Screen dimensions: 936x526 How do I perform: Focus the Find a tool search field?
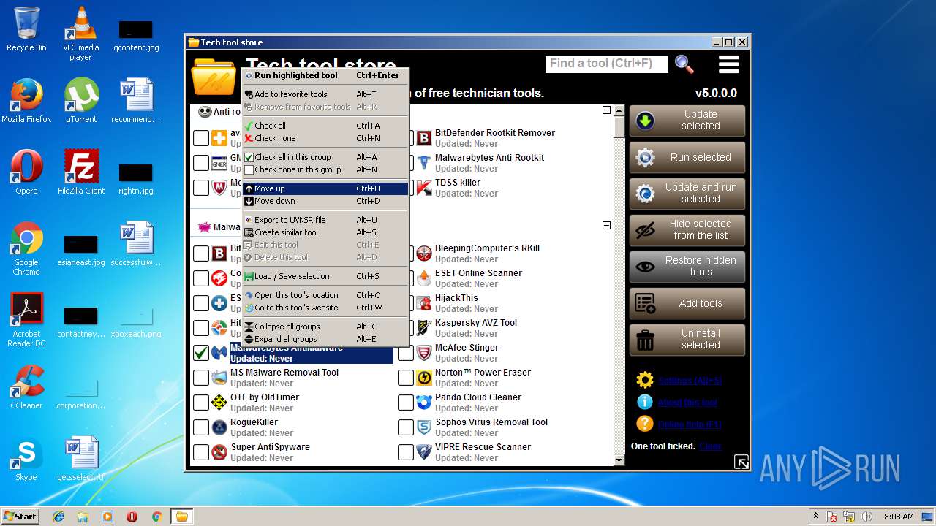pos(606,64)
